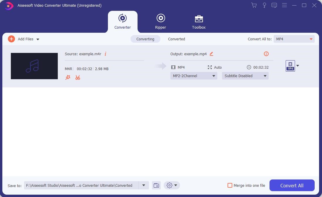Viewport: 322px width, 197px height.
Task: Click the example.m4r audio thumbnail
Action: (34, 66)
